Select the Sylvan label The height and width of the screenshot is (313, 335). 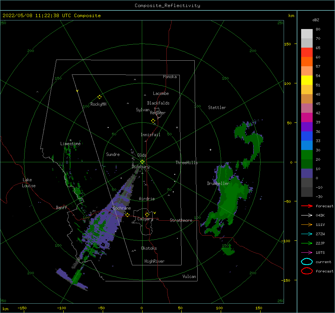(143, 110)
